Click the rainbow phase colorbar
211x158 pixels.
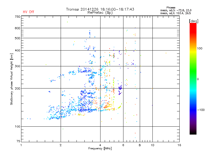[x=193, y=79]
